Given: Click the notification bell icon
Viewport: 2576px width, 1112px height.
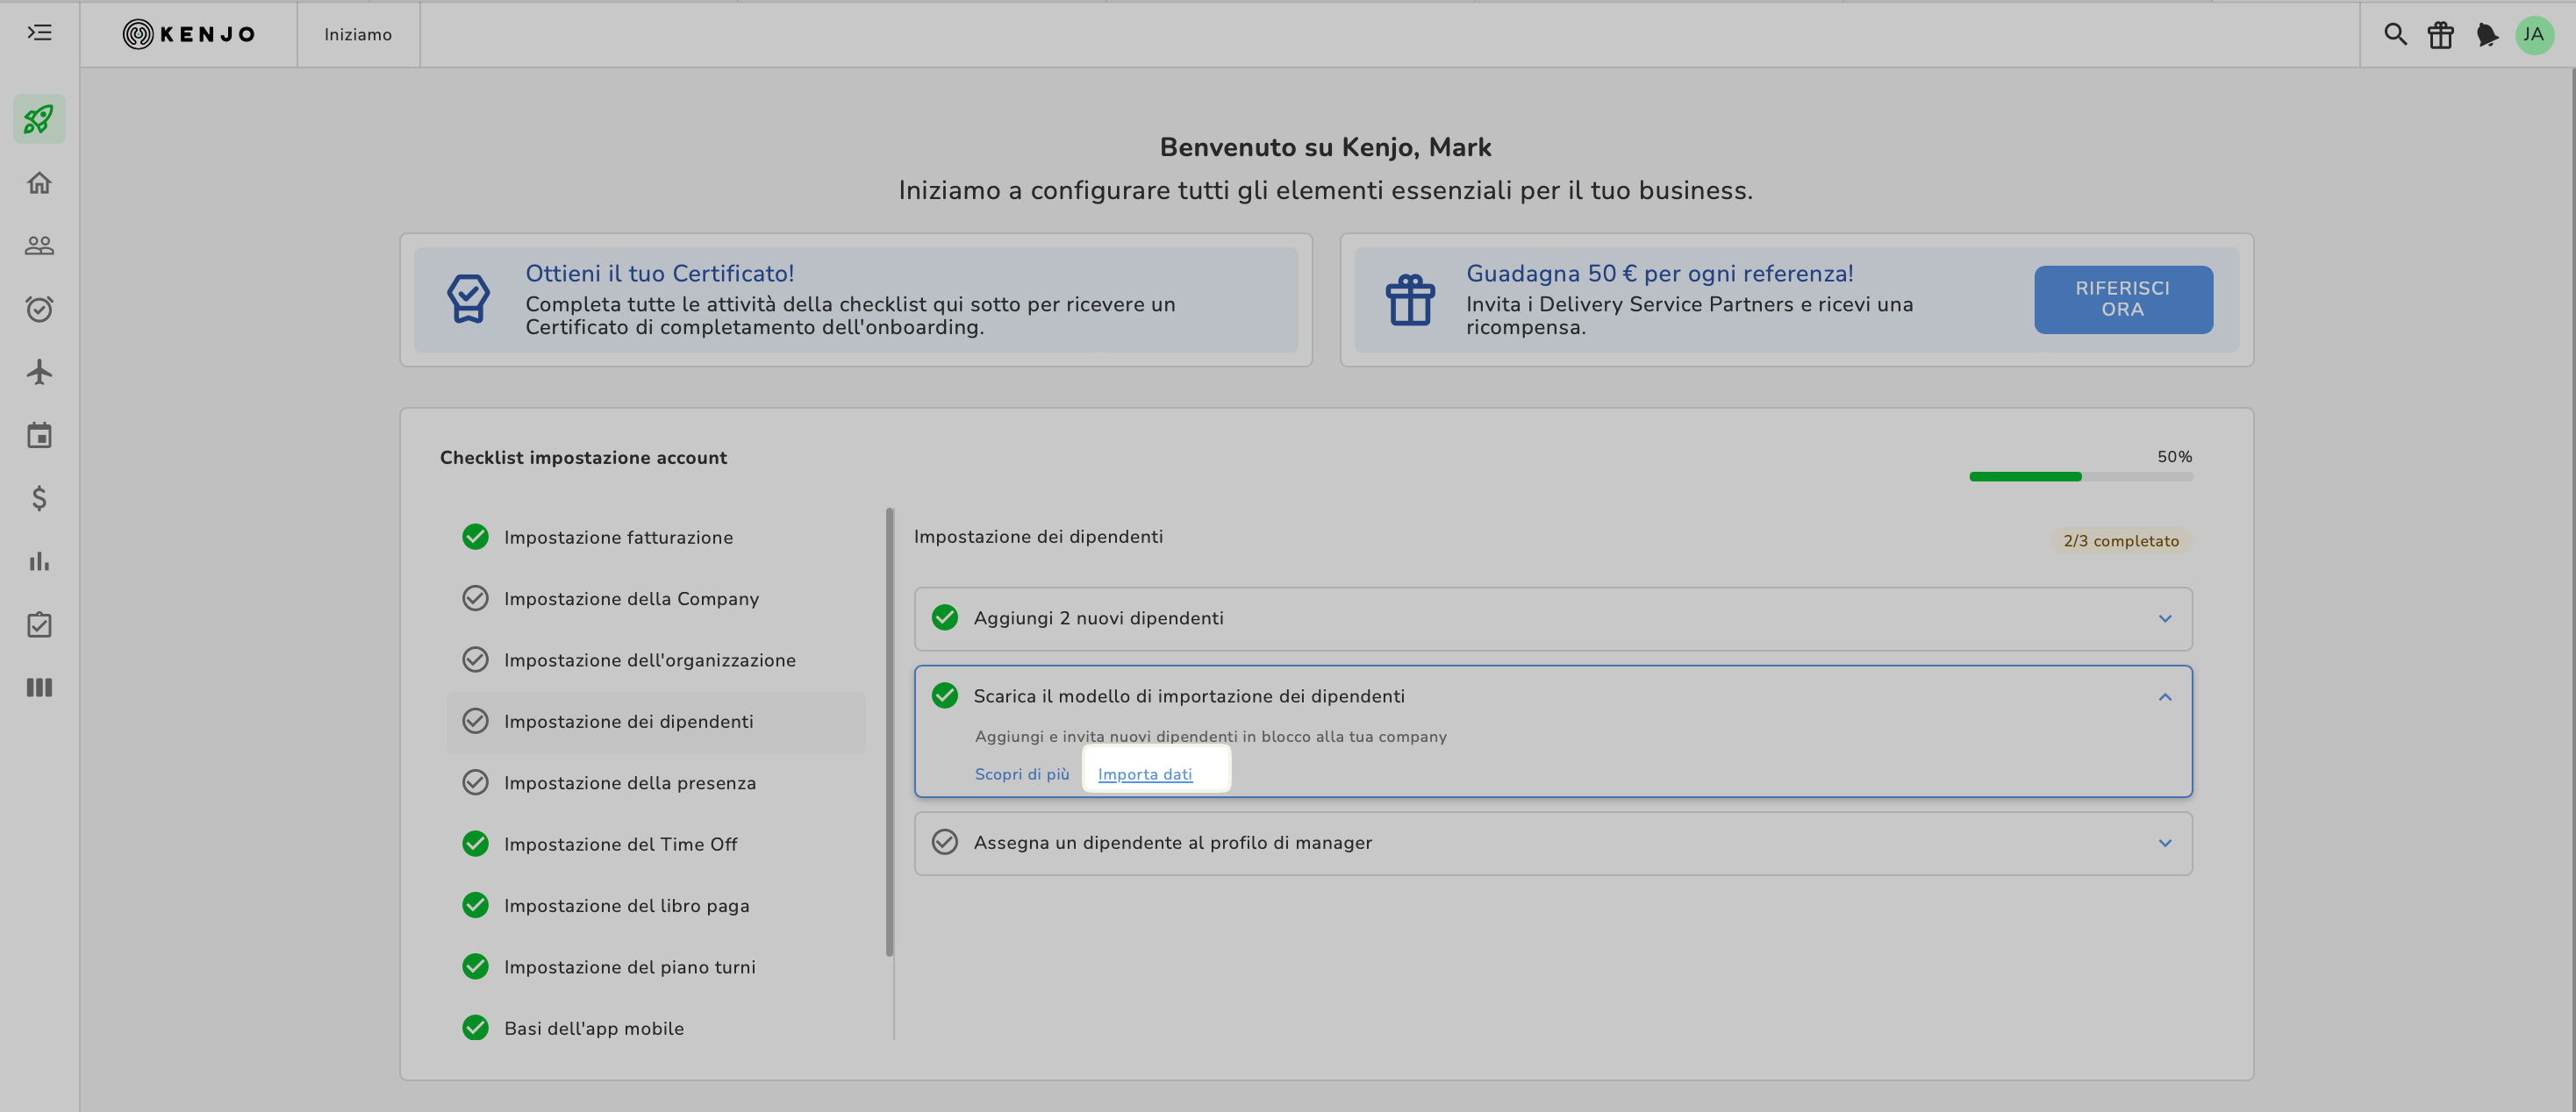Looking at the screenshot, I should click(2486, 35).
